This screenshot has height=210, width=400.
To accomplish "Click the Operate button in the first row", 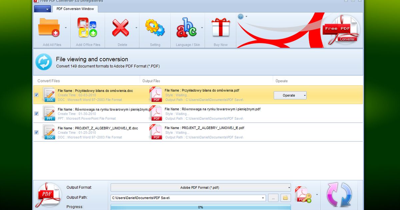I will tap(290, 95).
